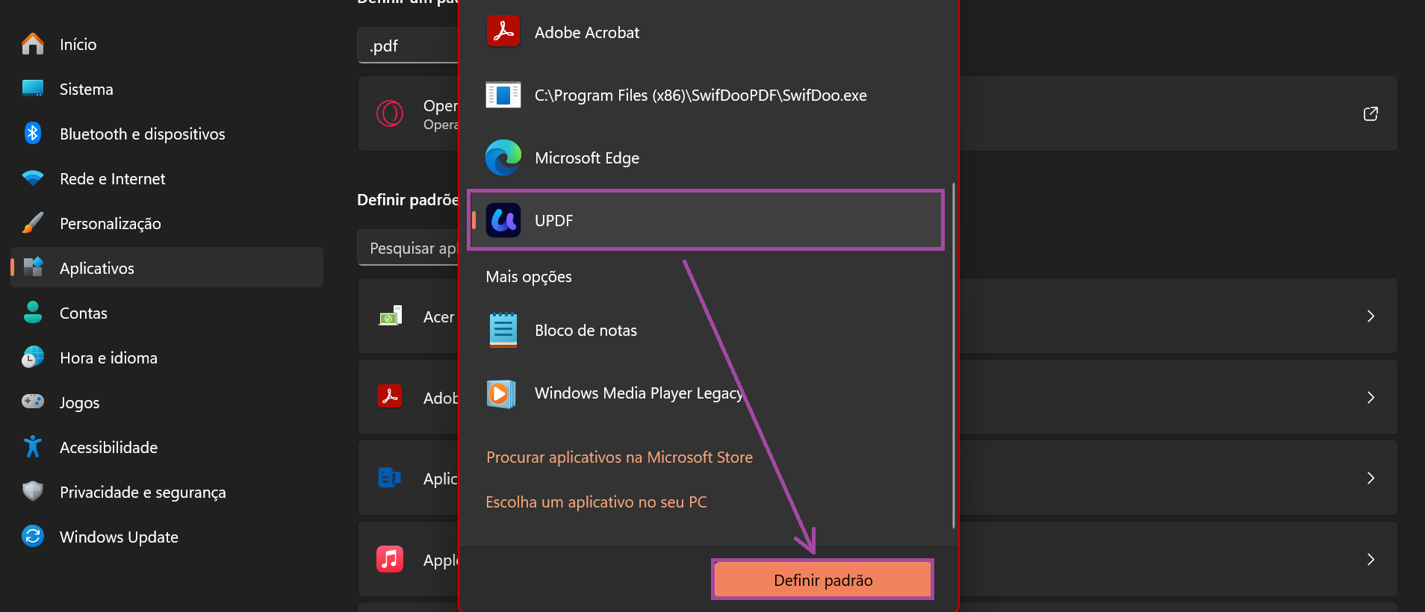The height and width of the screenshot is (612, 1425).
Task: Open Rede e Internet settings
Action: (167, 178)
